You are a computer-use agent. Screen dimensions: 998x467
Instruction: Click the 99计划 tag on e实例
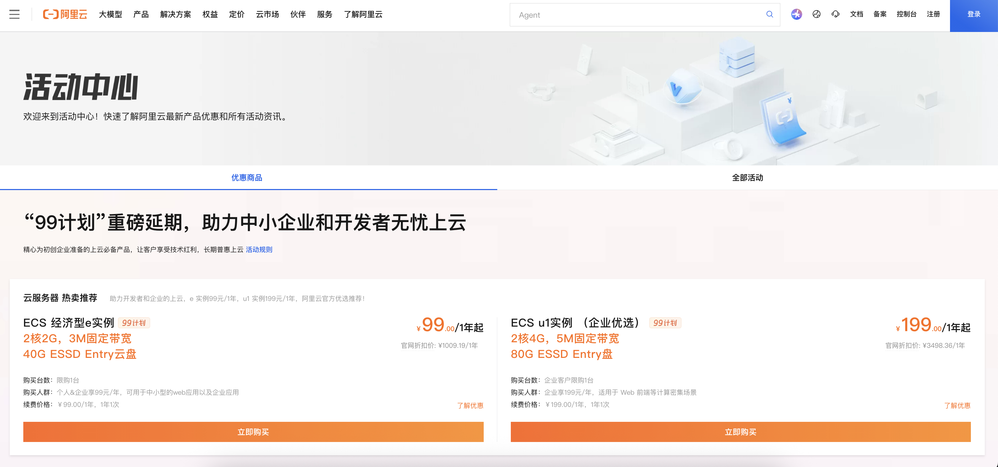tap(134, 322)
